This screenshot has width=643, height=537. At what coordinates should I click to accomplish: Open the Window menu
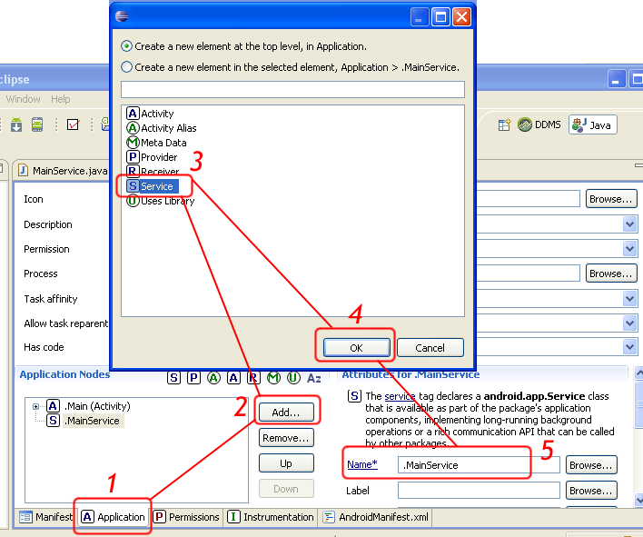click(x=23, y=99)
